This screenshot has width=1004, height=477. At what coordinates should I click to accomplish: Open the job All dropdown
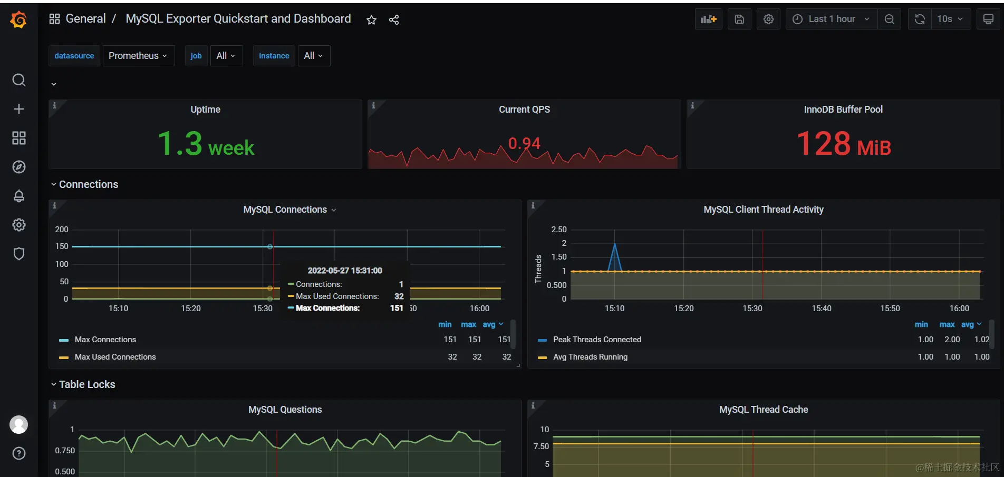pos(226,56)
